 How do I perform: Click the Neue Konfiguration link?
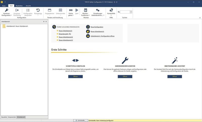click(97, 27)
